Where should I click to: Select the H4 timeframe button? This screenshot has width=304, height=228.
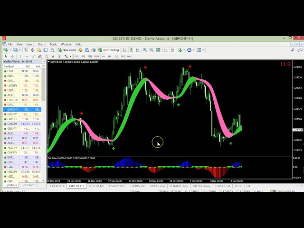109,56
